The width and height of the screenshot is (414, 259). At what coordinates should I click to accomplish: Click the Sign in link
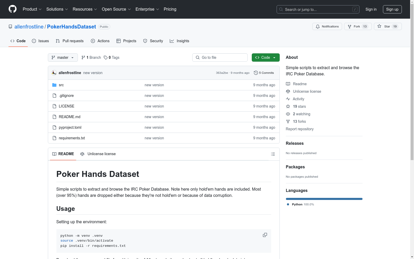point(371,9)
